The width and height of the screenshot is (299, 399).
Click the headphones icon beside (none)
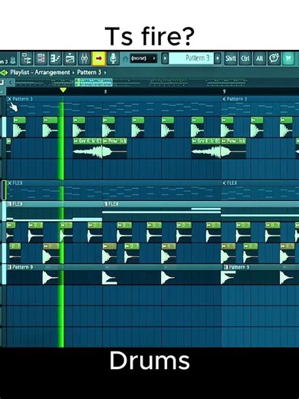point(125,59)
